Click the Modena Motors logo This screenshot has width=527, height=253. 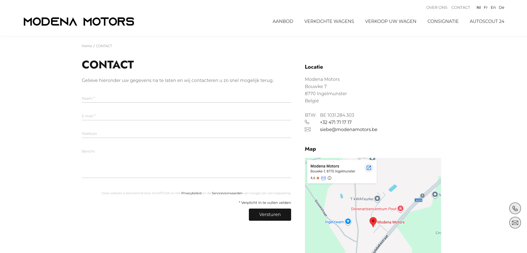click(79, 22)
